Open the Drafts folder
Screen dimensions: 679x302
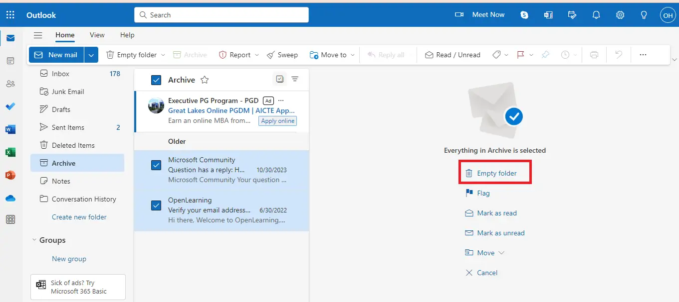pyautogui.click(x=77, y=109)
